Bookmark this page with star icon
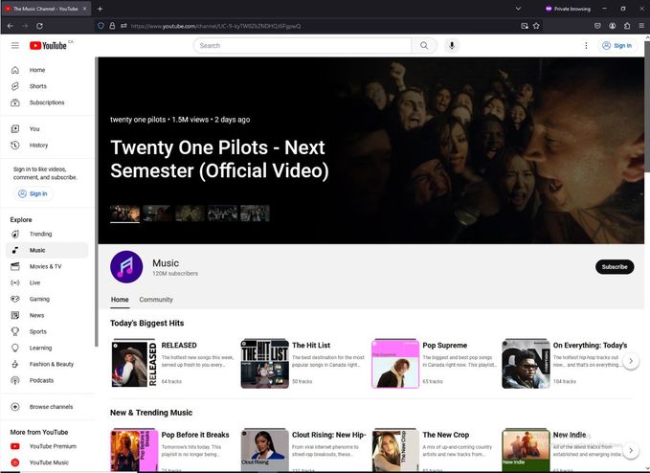The width and height of the screenshot is (650, 473). tap(536, 26)
